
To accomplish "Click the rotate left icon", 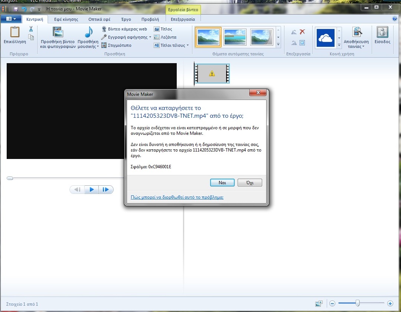I will pyautogui.click(x=294, y=32).
